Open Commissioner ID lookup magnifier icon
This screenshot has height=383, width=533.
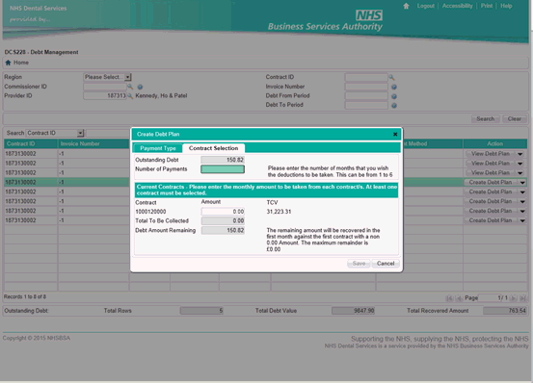(130, 87)
